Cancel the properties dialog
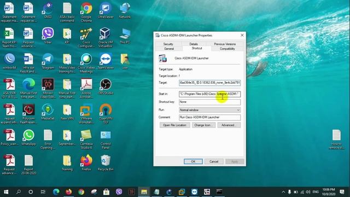The width and height of the screenshot is (350, 197). pos(214,161)
